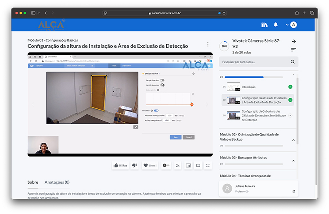This screenshot has height=214, width=329.
Task: Click the orange sensitivity slider handle
Action: pos(192,104)
